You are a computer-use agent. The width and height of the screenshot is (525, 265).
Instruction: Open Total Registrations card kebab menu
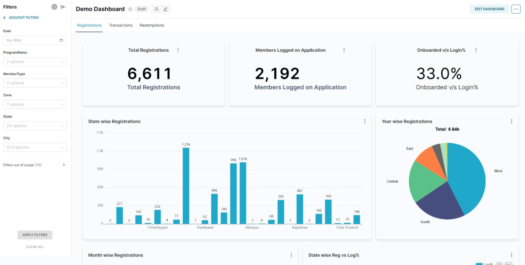178,50
